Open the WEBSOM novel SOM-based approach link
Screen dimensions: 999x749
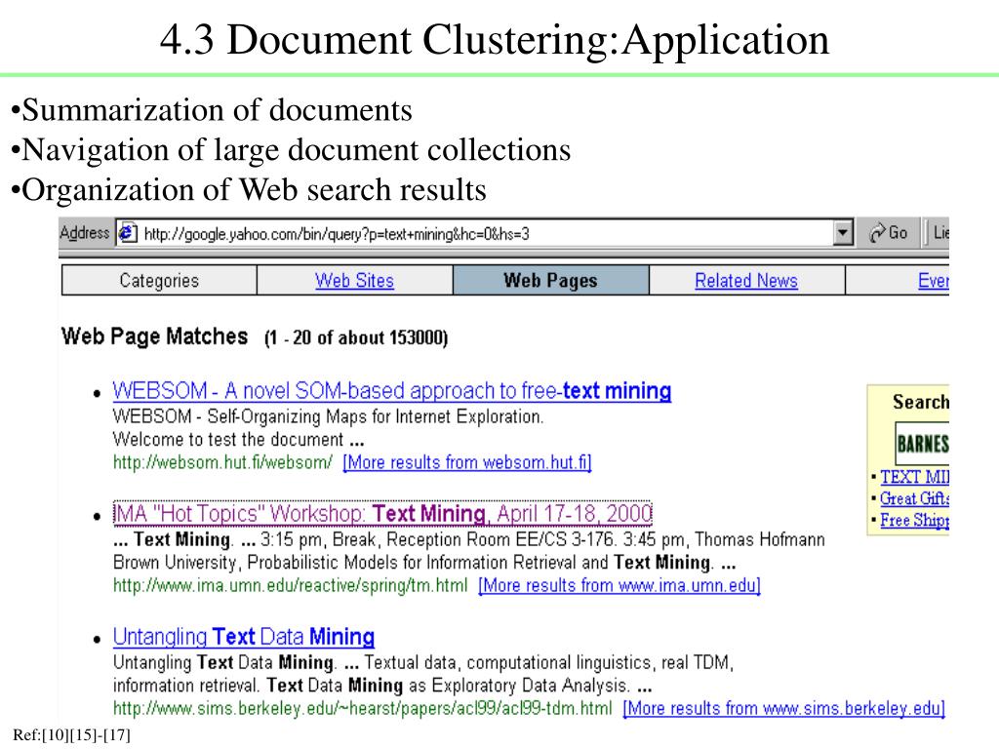pyautogui.click(x=392, y=390)
